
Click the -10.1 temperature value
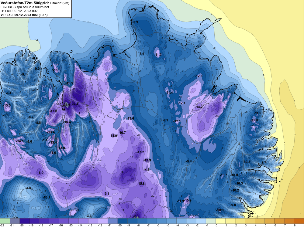pos(46,197)
